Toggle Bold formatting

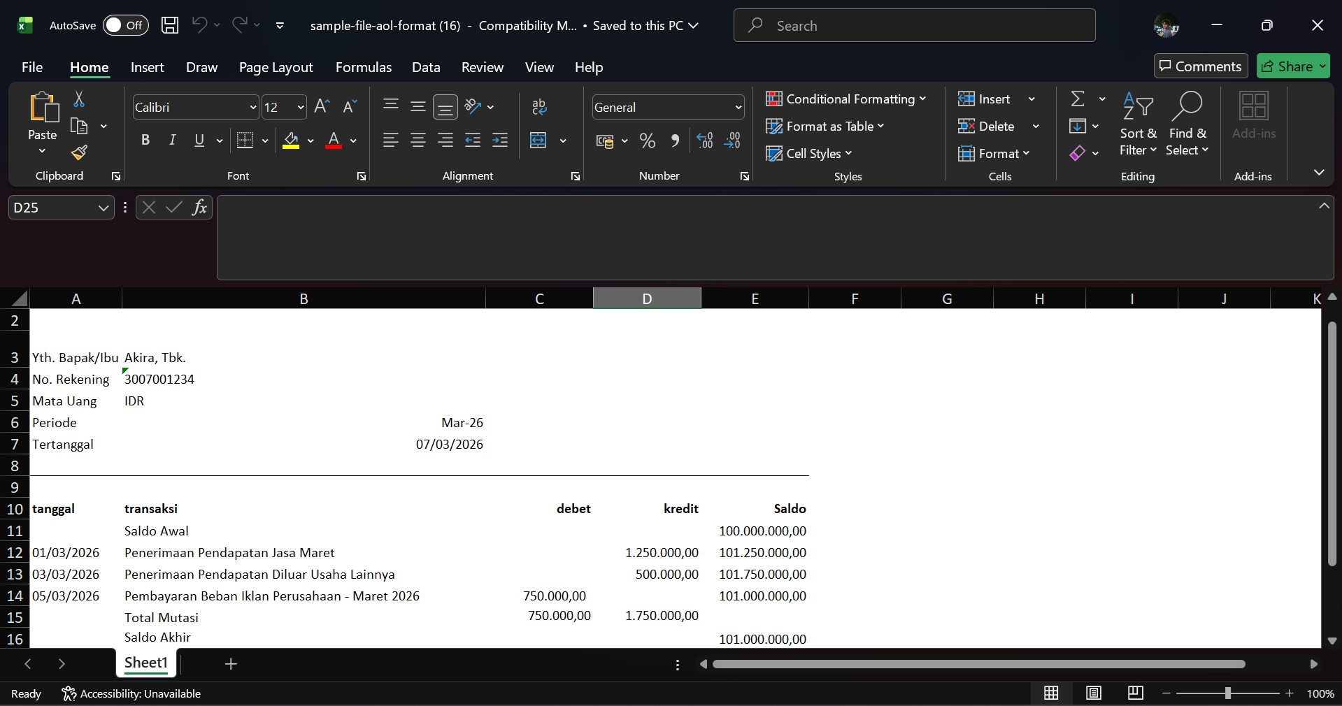(x=145, y=141)
